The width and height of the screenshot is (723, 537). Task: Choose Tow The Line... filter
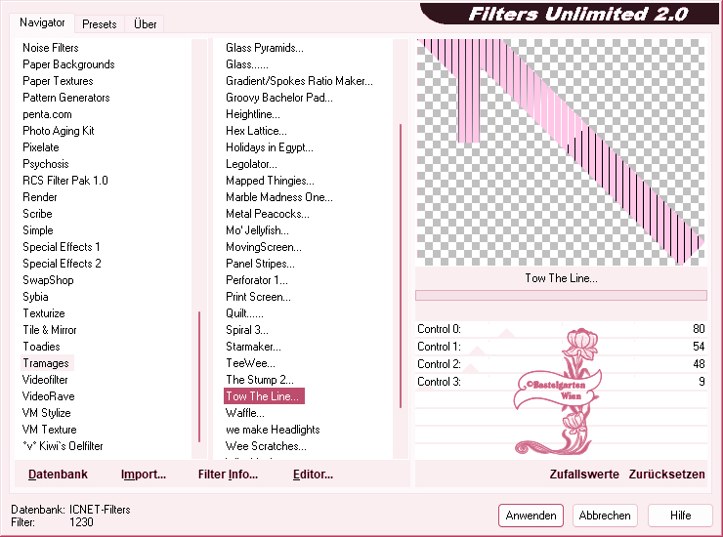pyautogui.click(x=264, y=396)
